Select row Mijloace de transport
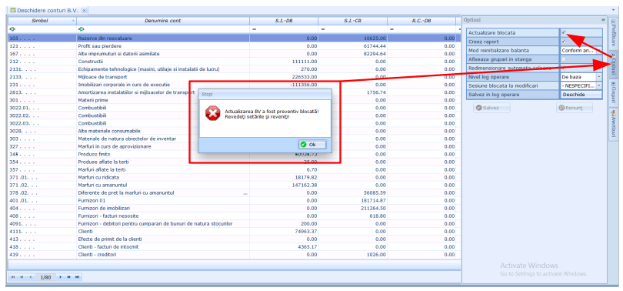This screenshot has width=623, height=291. tap(234, 77)
